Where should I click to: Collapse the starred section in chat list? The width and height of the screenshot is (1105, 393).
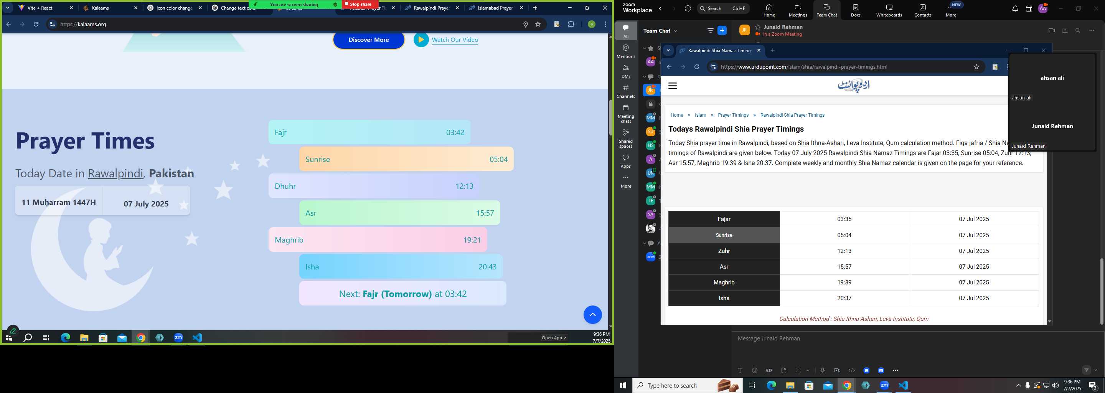tap(644, 48)
